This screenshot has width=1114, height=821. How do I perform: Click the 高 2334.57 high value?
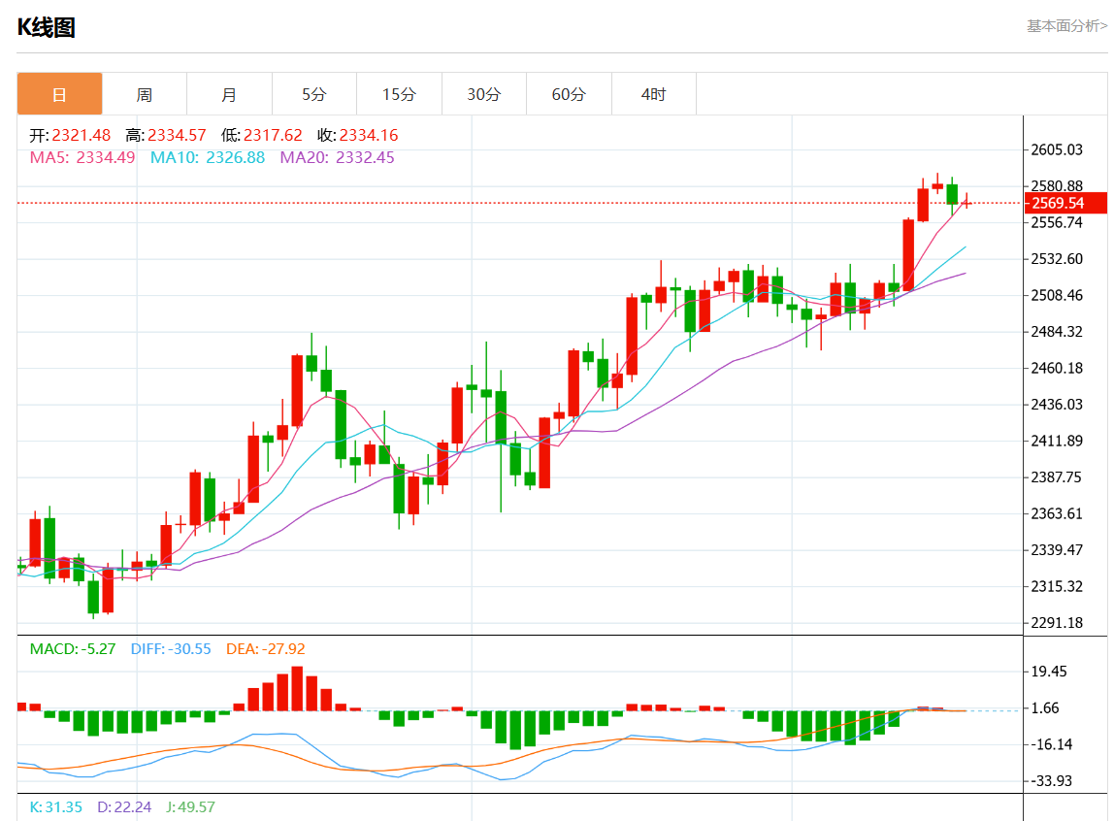[166, 135]
